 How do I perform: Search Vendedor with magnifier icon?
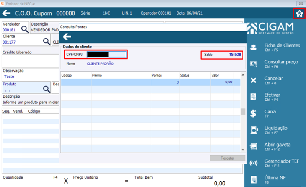coord(25,29)
